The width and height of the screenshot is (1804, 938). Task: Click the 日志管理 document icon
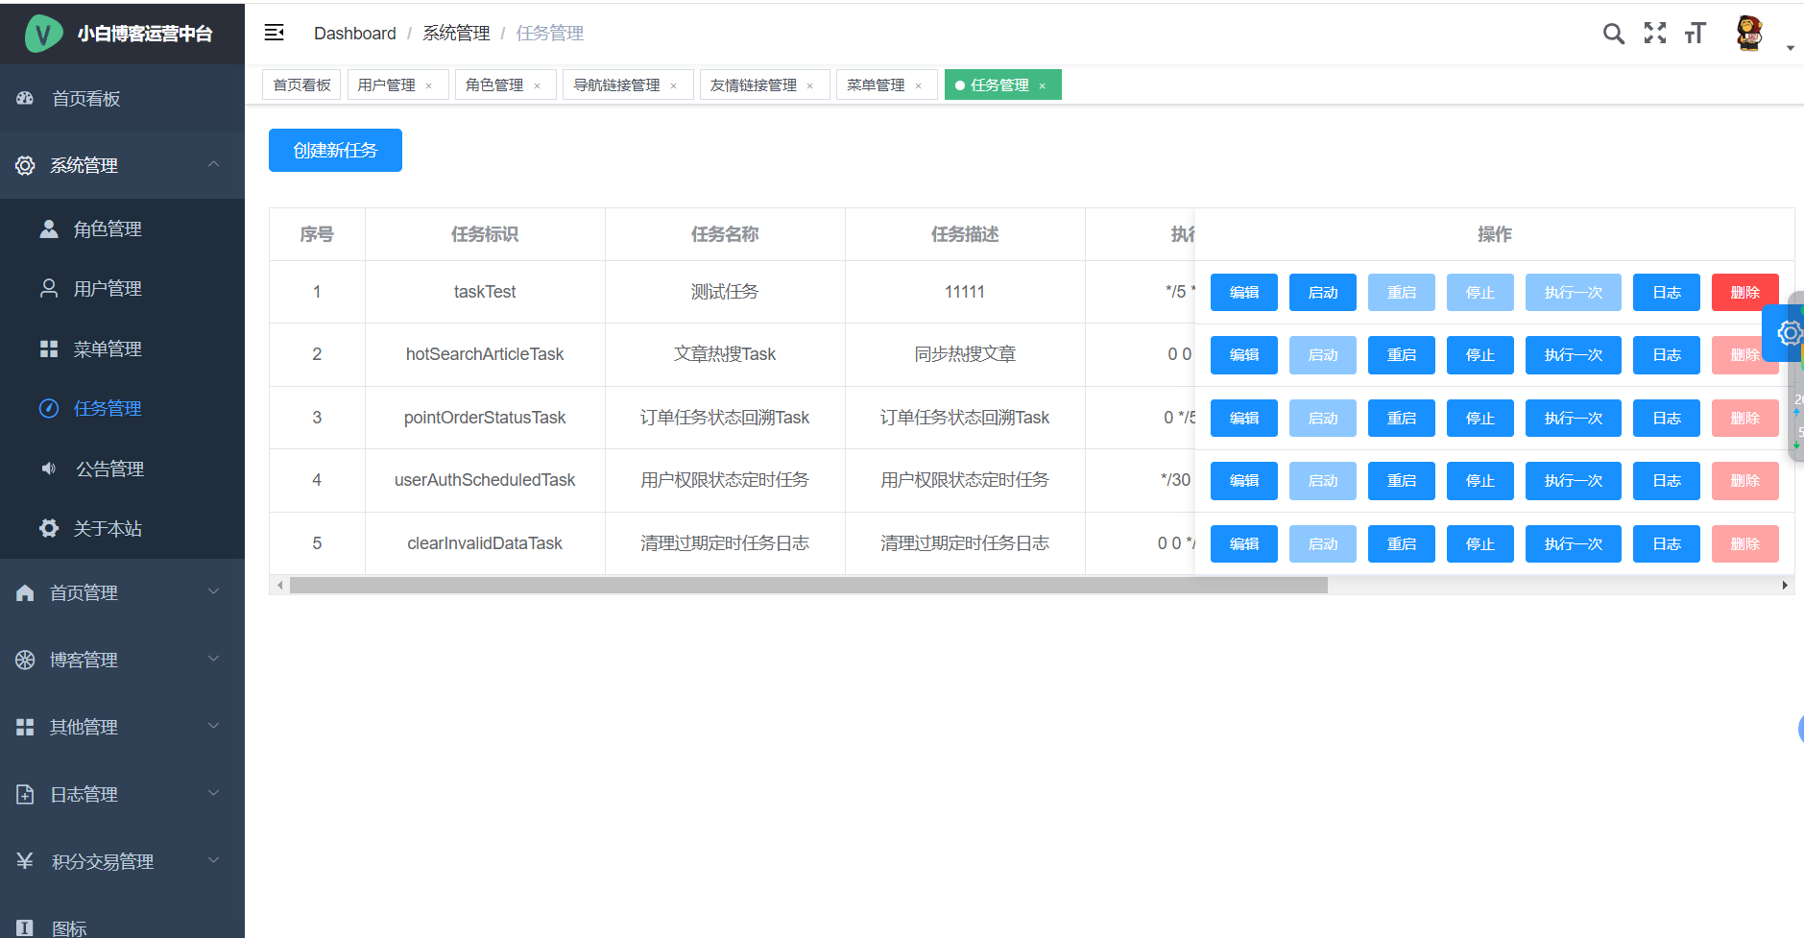coord(25,794)
